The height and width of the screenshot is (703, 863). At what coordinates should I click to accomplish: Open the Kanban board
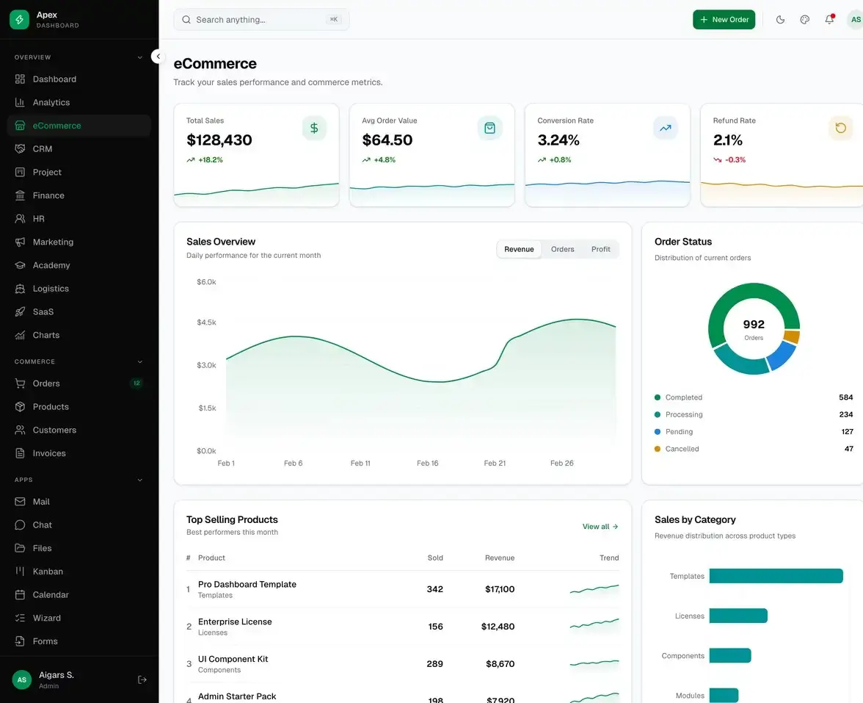[79, 572]
